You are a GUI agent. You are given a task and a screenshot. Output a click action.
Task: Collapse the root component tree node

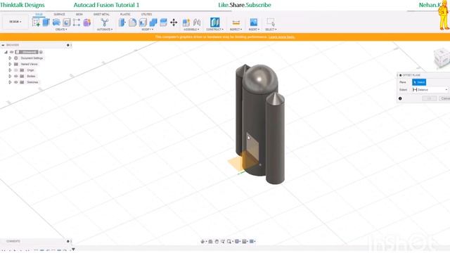point(6,52)
